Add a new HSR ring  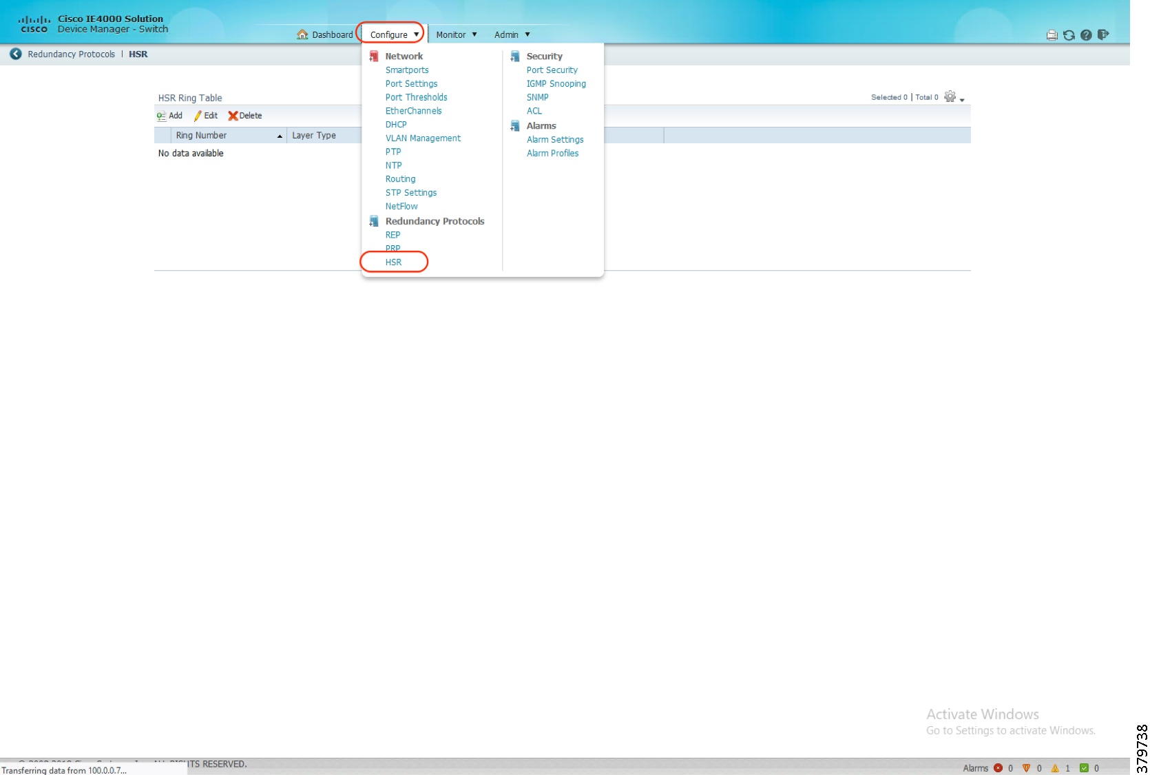pos(169,116)
